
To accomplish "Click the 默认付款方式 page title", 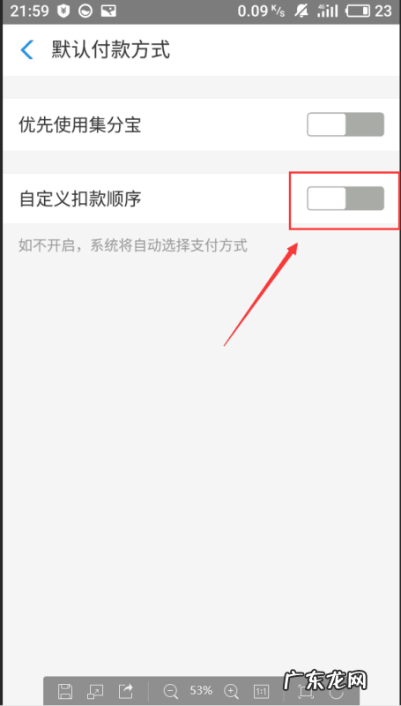I will (x=110, y=49).
